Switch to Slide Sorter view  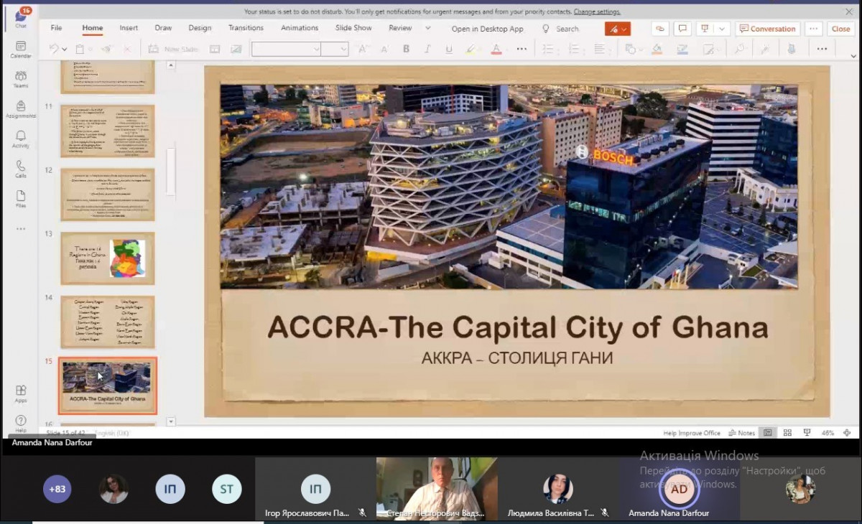(x=787, y=433)
